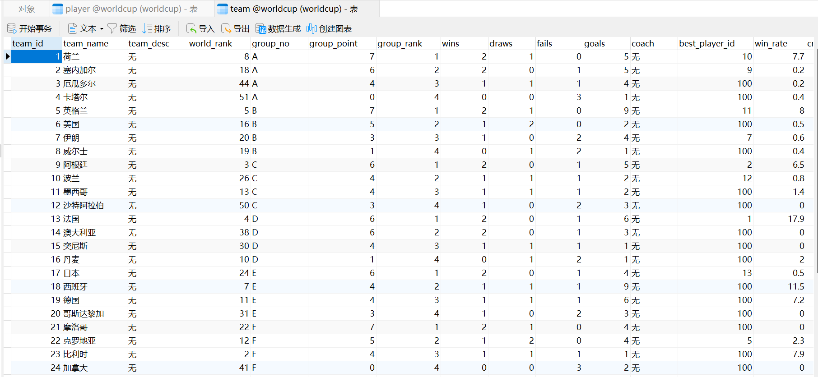Click the team_name column header
Viewport: 818px width, 377px height.
[x=94, y=43]
